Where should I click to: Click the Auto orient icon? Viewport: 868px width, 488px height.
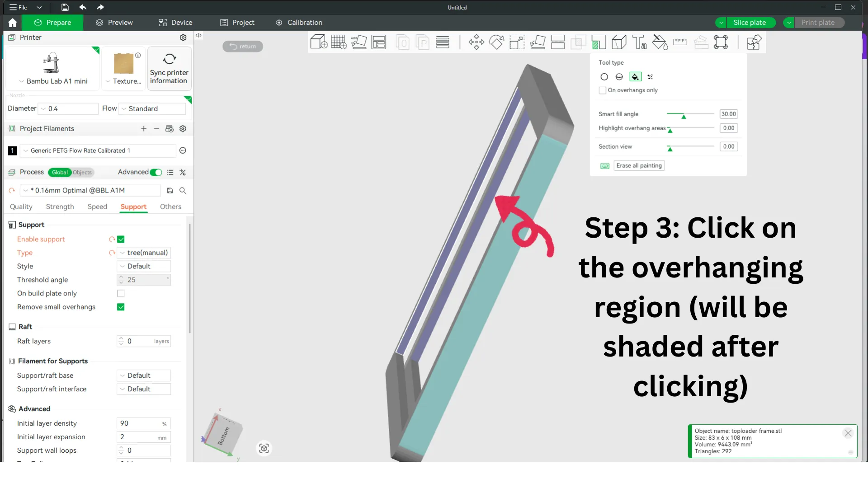359,42
